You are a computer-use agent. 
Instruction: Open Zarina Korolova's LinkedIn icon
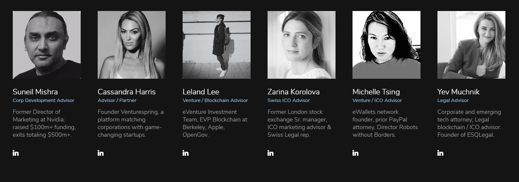pyautogui.click(x=271, y=153)
